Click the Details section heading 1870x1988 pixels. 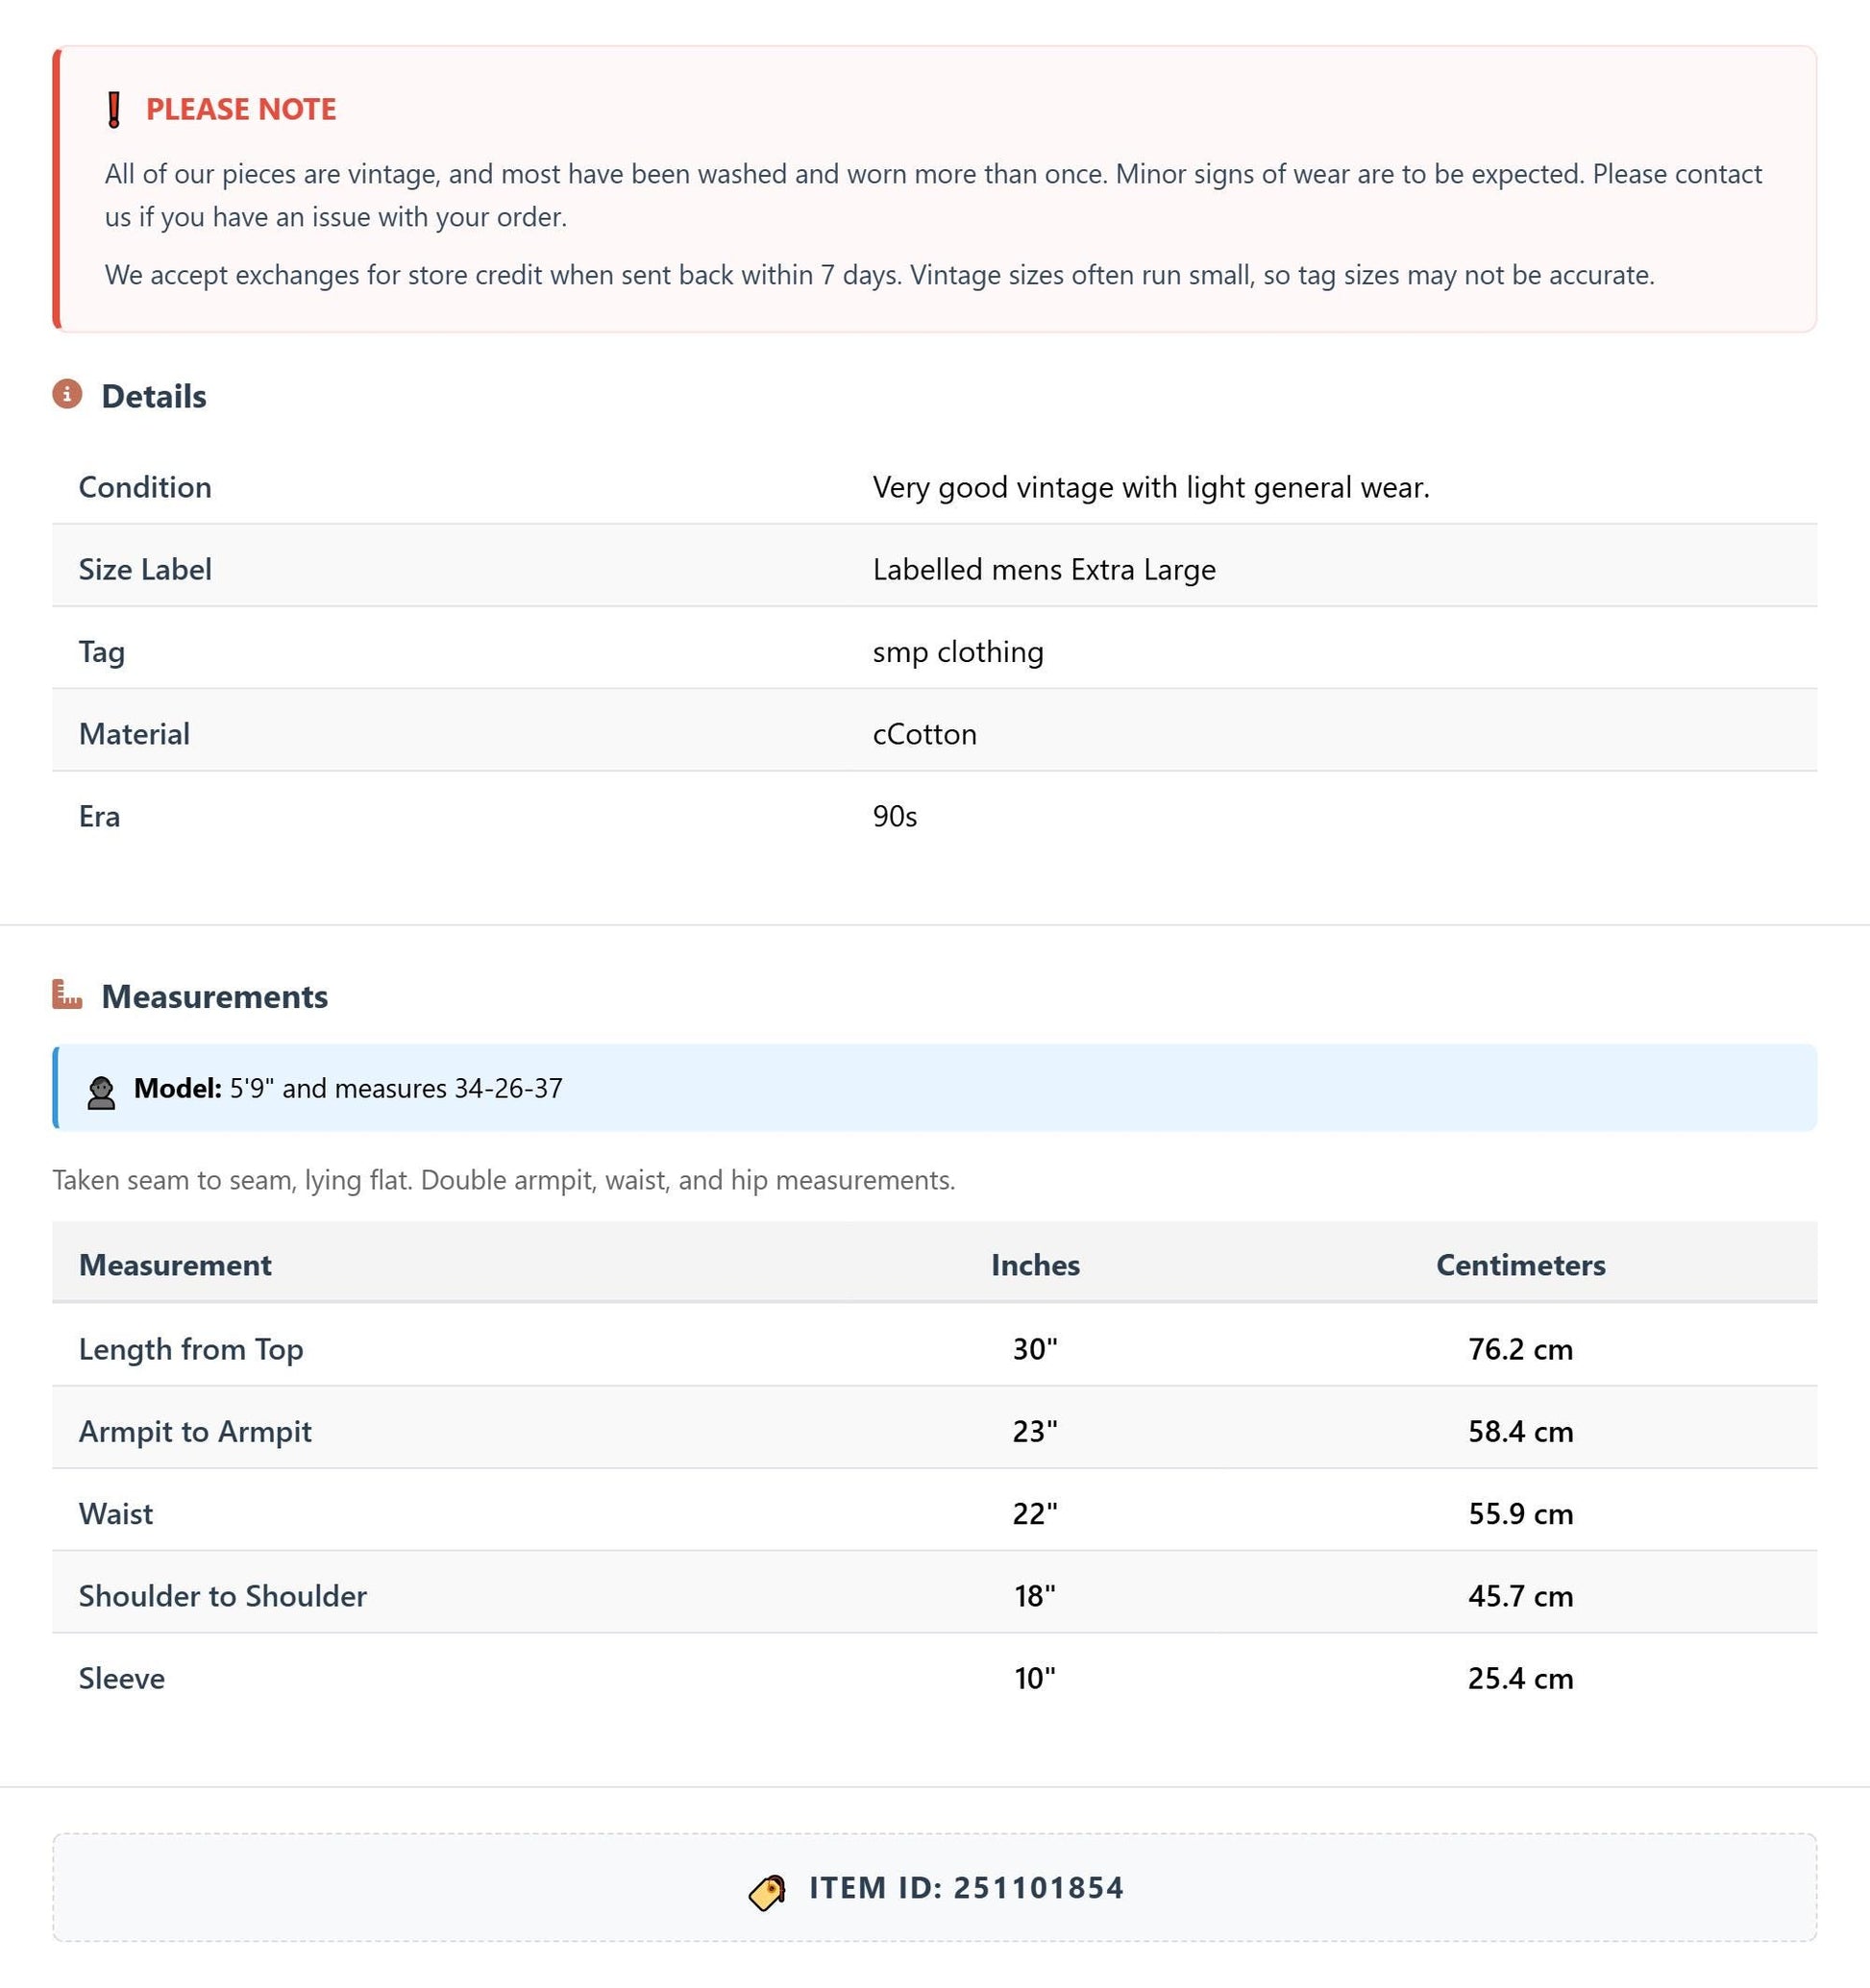click(154, 396)
